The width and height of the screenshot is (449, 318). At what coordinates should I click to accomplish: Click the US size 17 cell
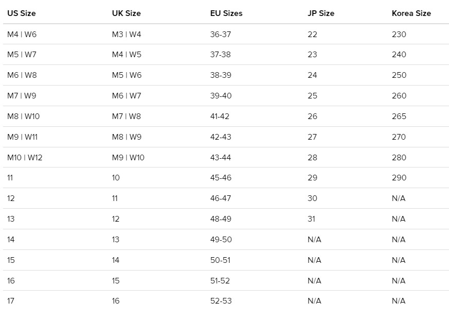click(11, 301)
